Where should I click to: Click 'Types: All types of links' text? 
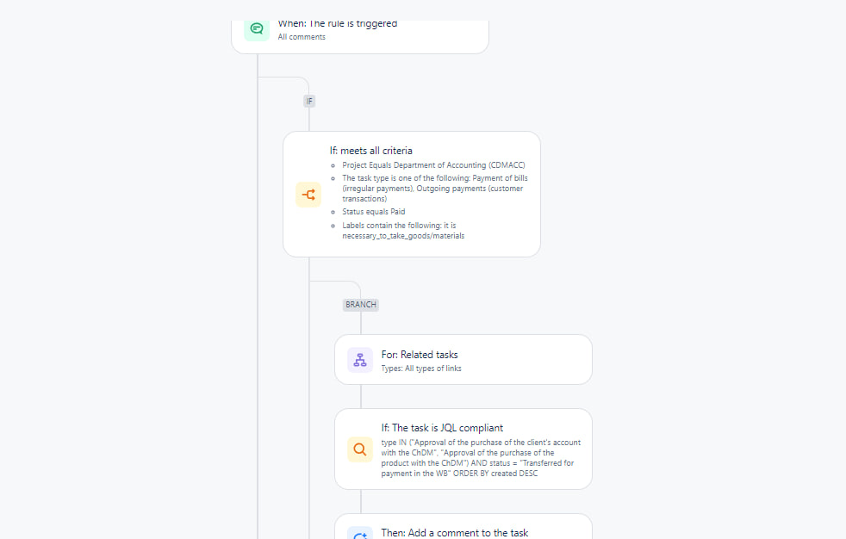click(x=422, y=368)
